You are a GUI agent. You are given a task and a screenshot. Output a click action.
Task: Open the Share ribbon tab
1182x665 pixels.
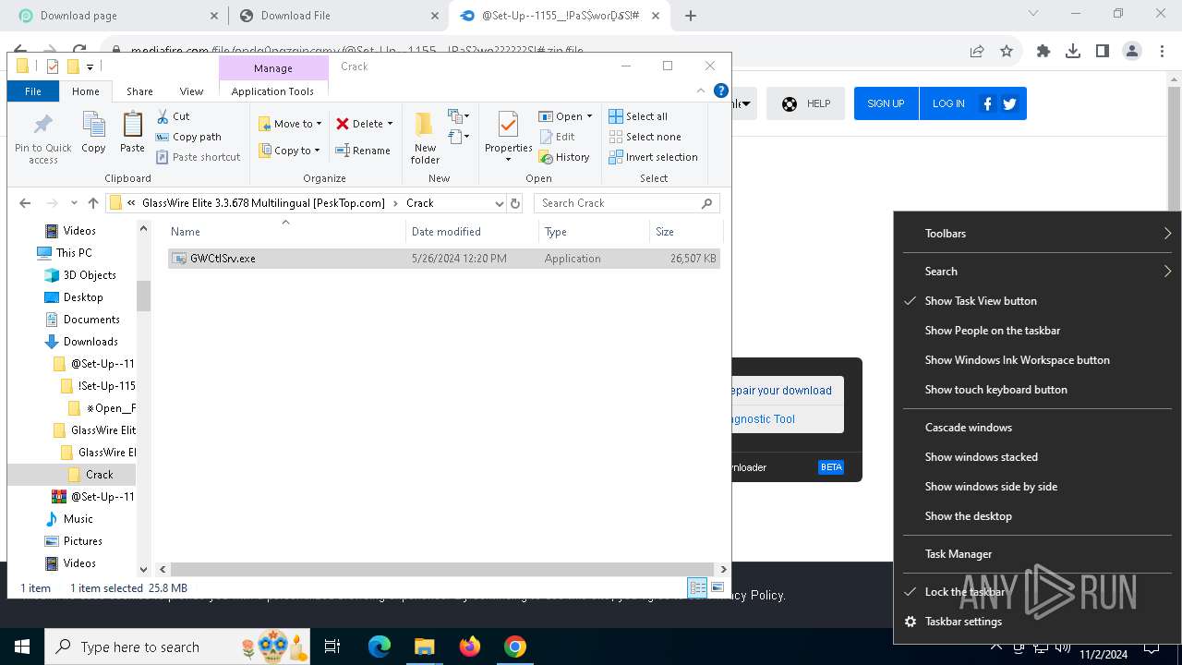tap(139, 91)
